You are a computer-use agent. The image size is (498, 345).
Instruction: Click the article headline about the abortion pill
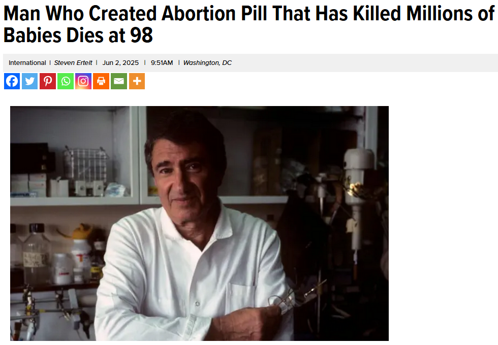point(249,24)
